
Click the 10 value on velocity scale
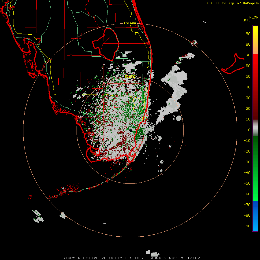(248, 119)
